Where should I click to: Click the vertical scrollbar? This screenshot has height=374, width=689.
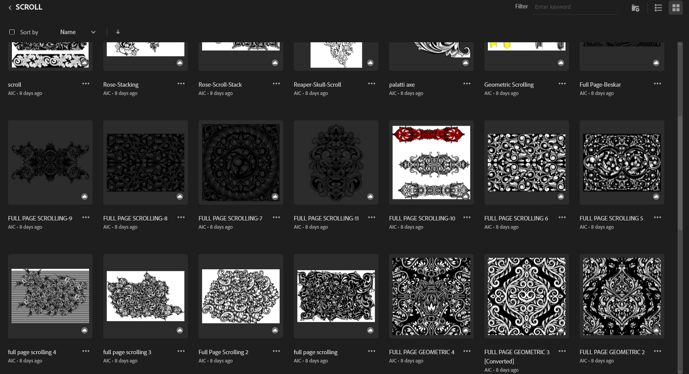pyautogui.click(x=680, y=190)
